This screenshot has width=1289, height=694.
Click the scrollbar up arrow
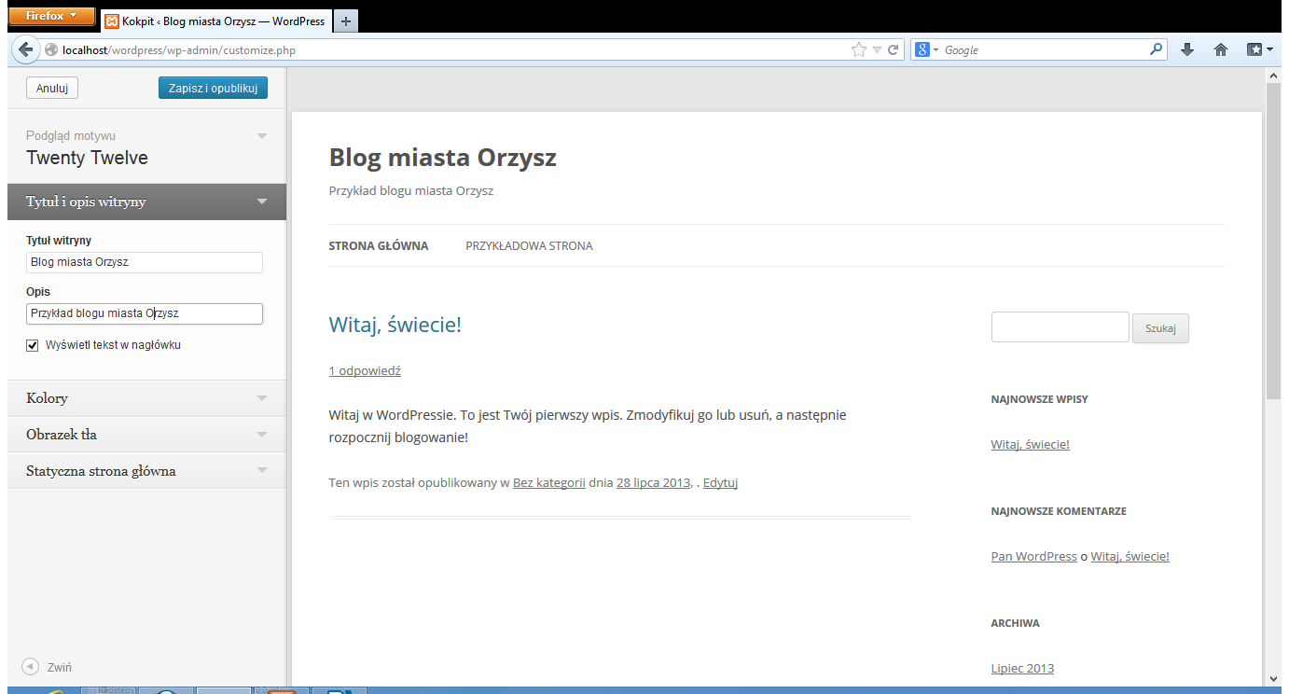pos(1274,77)
